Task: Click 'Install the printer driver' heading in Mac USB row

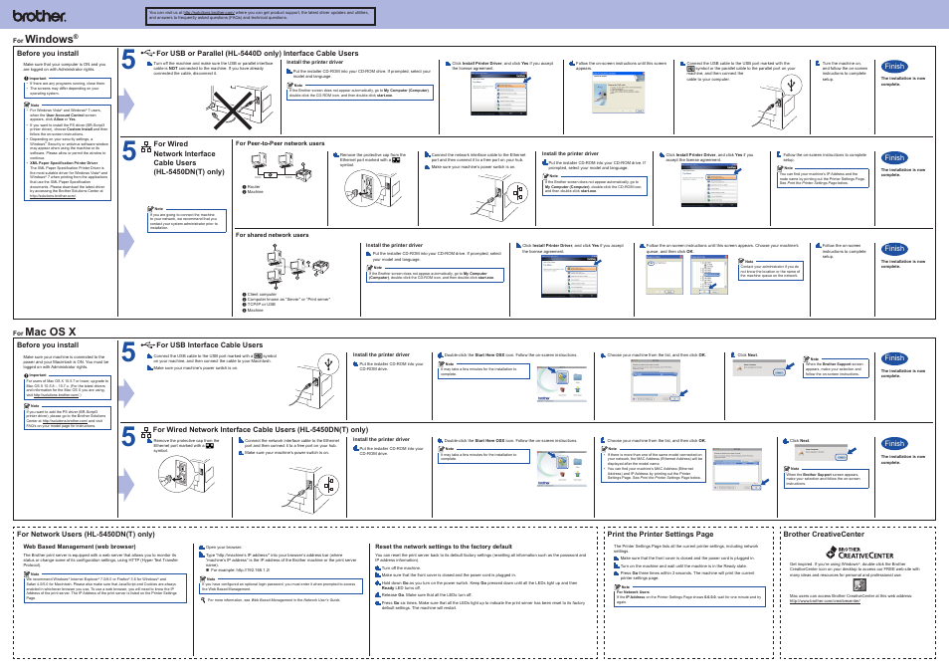Action: tap(381, 355)
